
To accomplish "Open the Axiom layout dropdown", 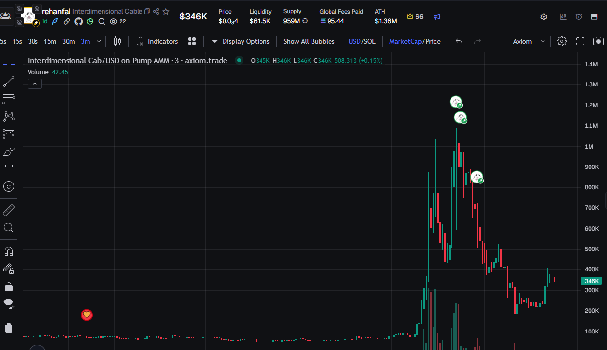I will coord(529,41).
